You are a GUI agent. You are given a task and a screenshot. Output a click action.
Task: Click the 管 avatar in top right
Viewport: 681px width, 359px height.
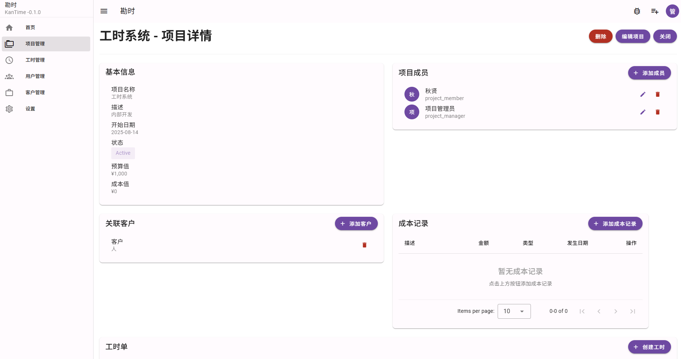point(672,11)
